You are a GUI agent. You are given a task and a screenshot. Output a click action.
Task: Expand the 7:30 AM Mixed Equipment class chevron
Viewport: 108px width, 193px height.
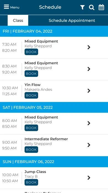coord(89,47)
